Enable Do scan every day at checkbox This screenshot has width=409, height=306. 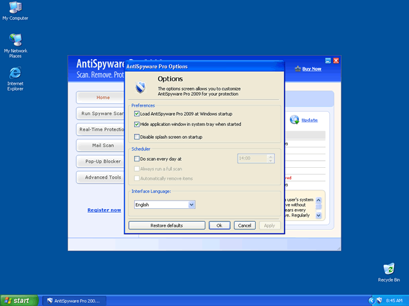(137, 158)
